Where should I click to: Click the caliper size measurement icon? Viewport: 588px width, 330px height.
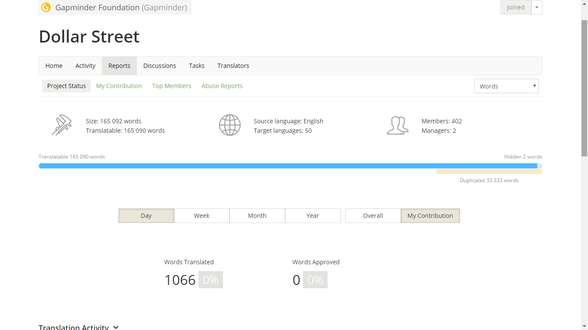62,125
